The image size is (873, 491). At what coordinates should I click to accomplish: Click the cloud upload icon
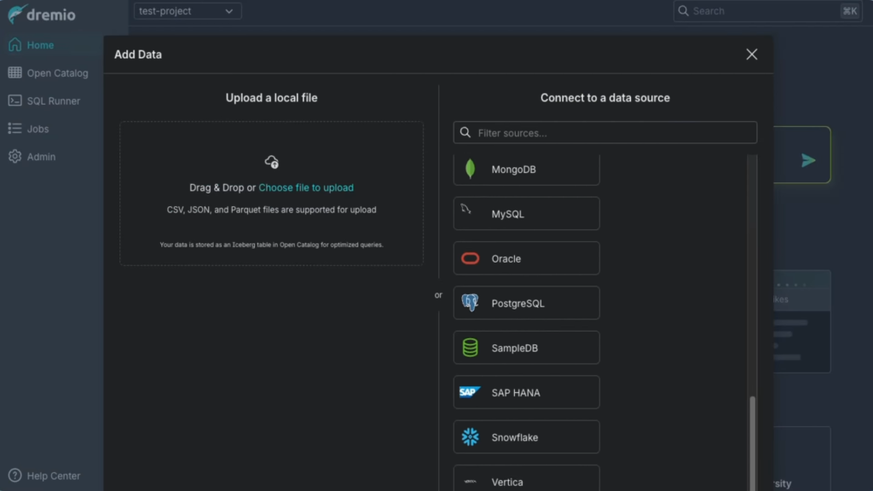272,162
